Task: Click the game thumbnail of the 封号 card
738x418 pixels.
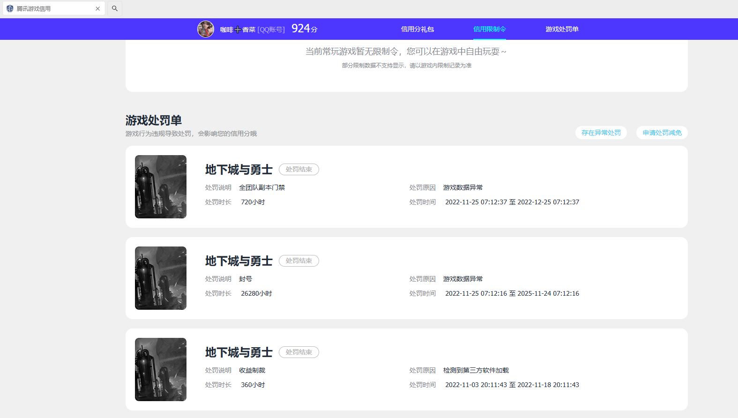Action: [161, 278]
